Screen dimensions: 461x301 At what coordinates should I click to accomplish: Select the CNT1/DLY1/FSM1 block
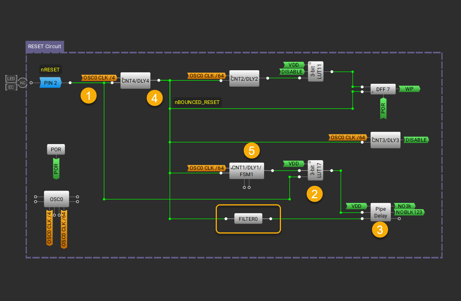coord(247,171)
